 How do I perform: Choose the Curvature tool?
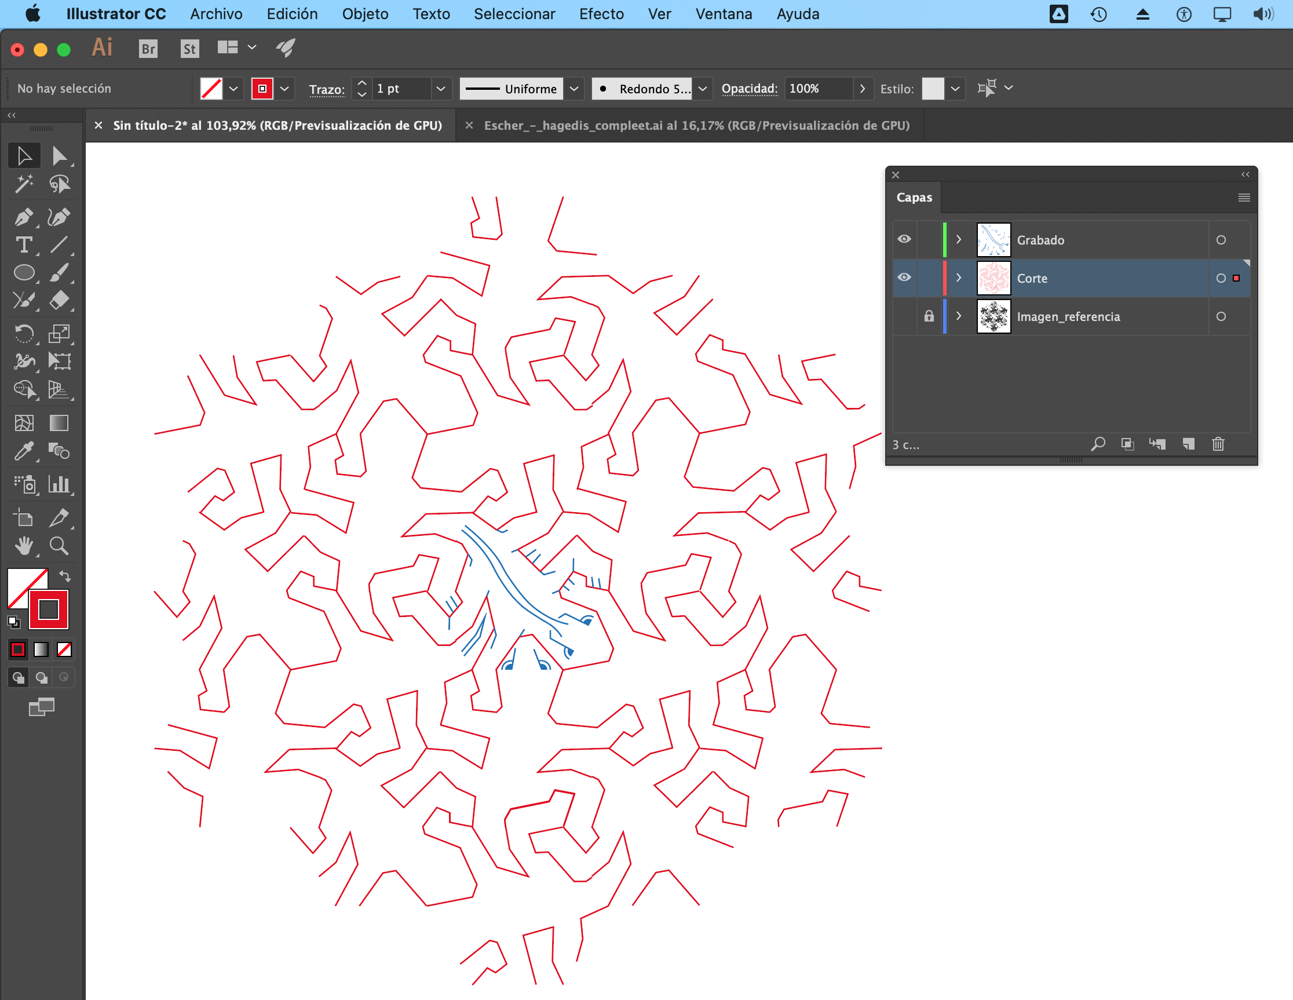pyautogui.click(x=59, y=217)
